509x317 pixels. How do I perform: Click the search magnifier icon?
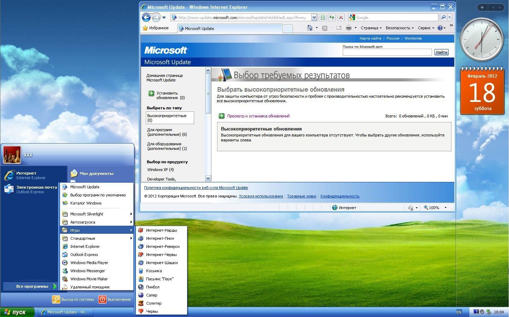[x=443, y=17]
